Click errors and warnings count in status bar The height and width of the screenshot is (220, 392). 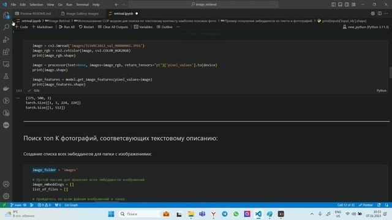point(44,205)
